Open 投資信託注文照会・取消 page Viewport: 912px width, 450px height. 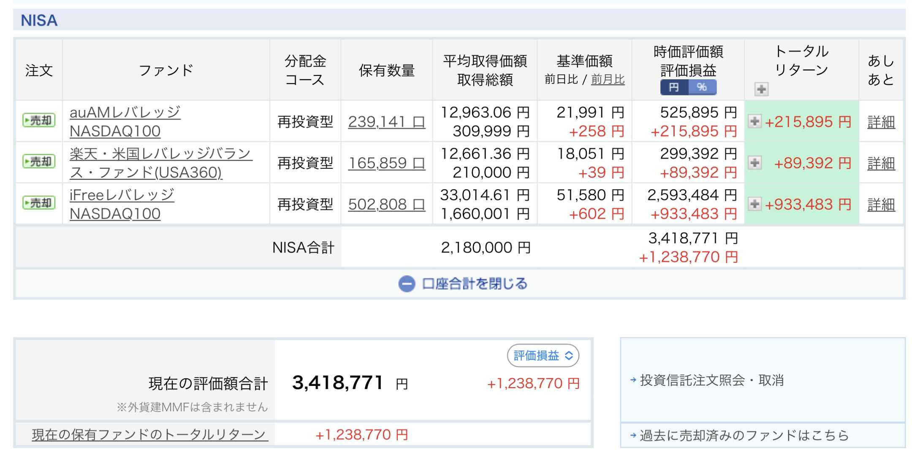click(x=711, y=380)
